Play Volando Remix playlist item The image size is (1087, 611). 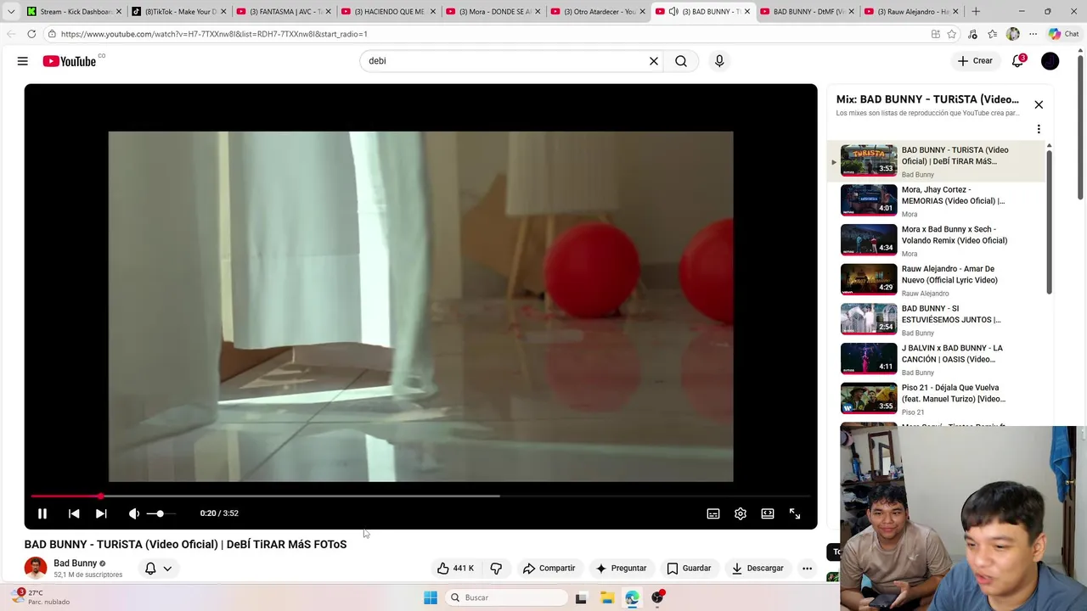pos(937,240)
